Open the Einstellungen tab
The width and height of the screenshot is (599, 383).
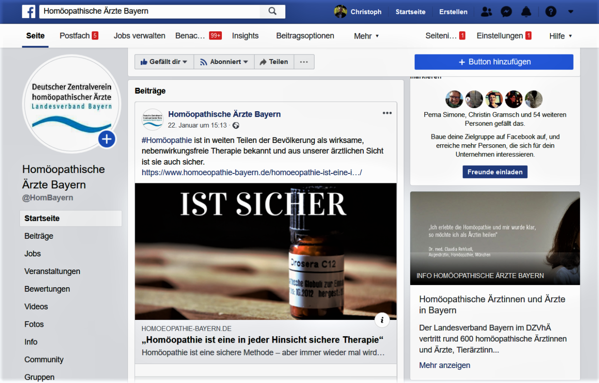coord(504,36)
